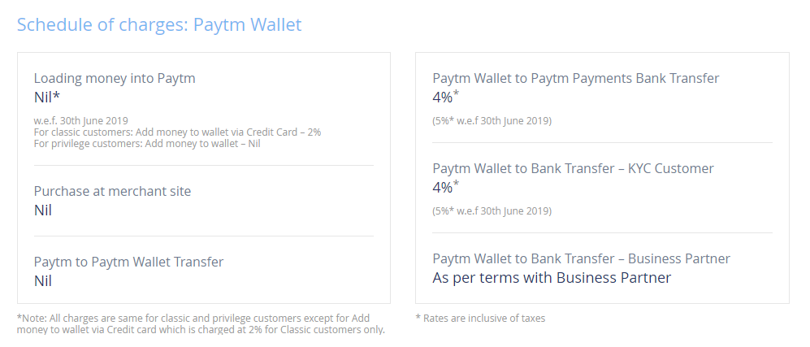This screenshot has width=810, height=347.
Task: Click the 5%* note under Payments Bank Transfer
Action: [x=492, y=121]
